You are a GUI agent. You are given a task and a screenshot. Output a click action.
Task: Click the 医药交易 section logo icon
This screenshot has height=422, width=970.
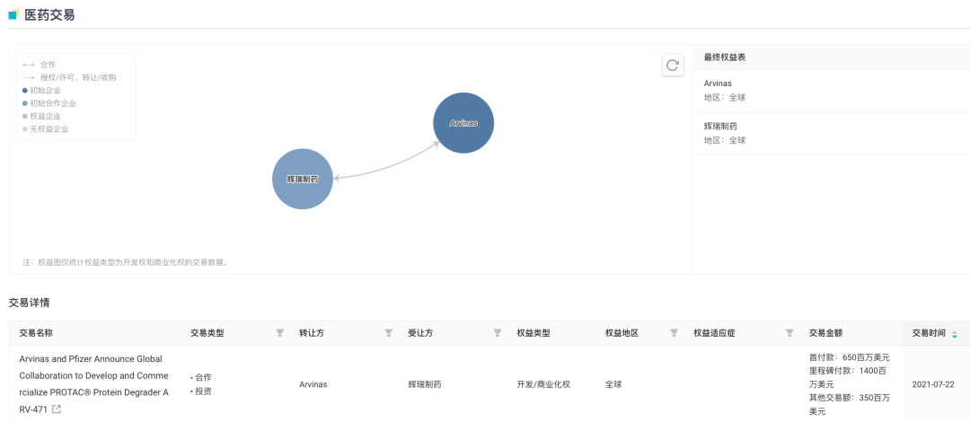point(13,15)
